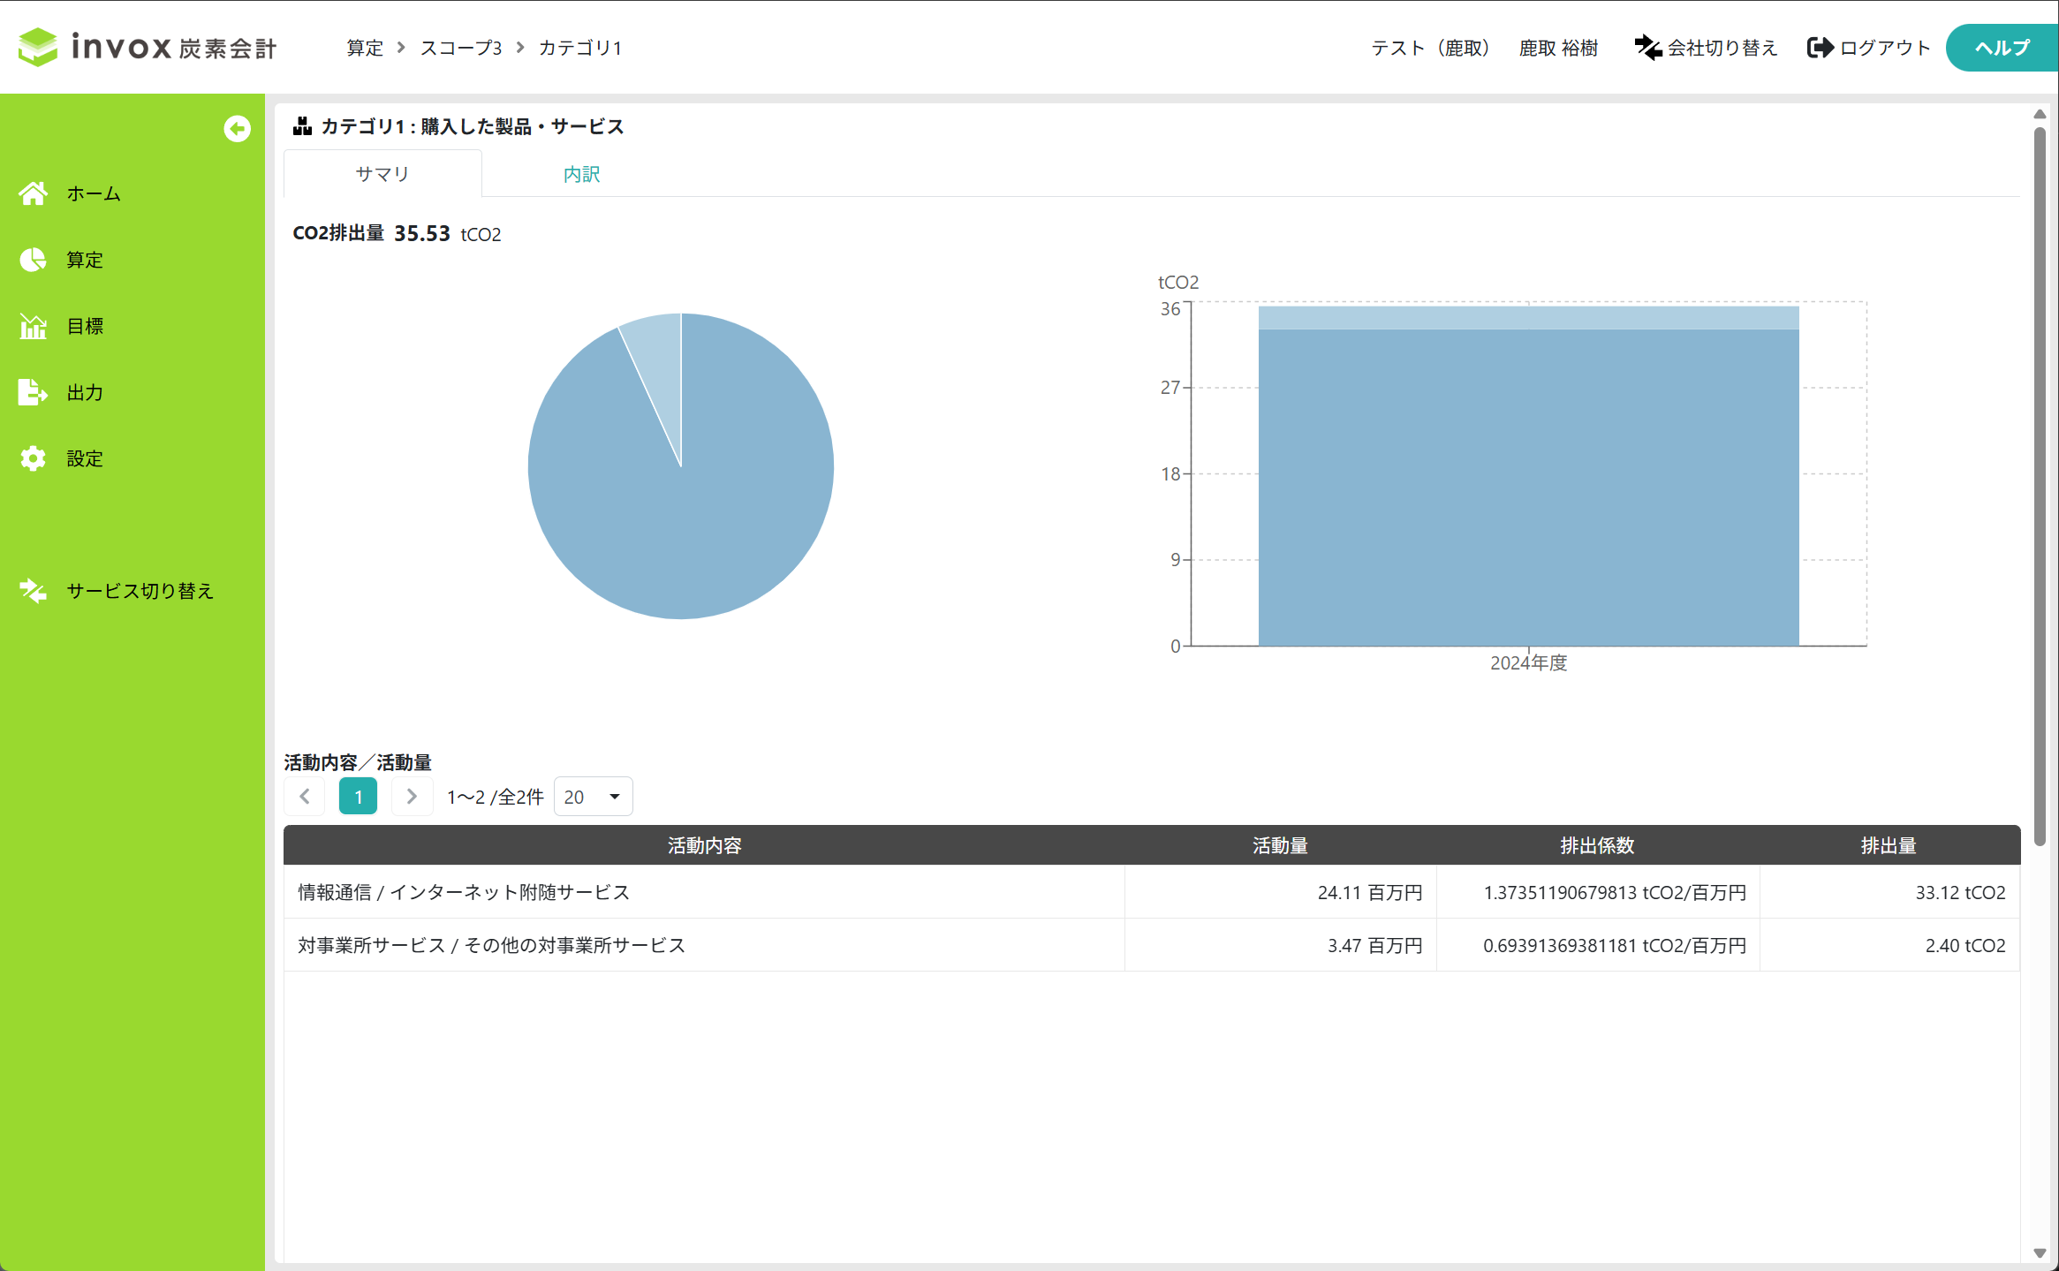Viewport: 2059px width, 1271px height.
Task: Switch to the 内訳 tab
Action: click(581, 174)
